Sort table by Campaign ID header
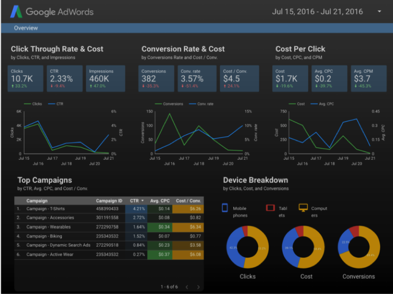This screenshot has width=393, height=294. [109, 201]
